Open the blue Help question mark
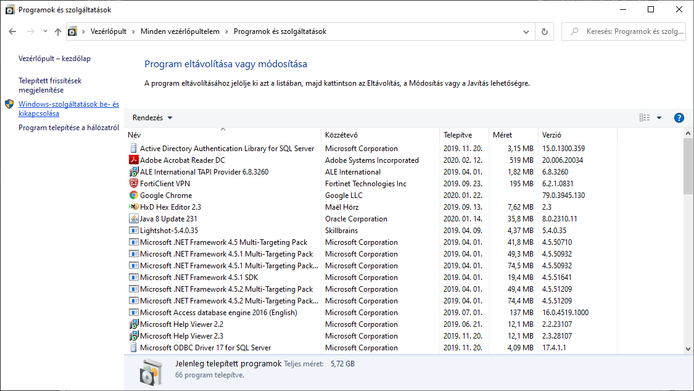 [x=679, y=118]
